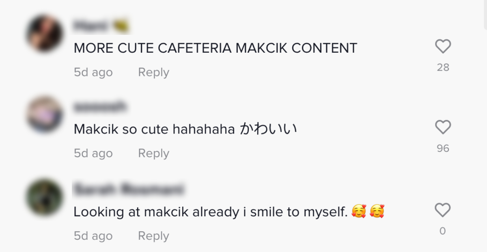Heart the 'Looking at makcik already' comment
The image size is (487, 252).
click(x=443, y=210)
